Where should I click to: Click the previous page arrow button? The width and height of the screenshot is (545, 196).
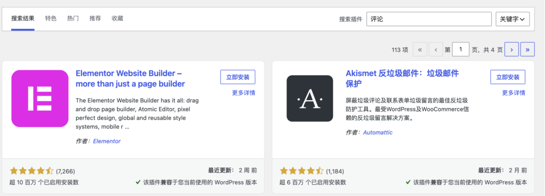pyautogui.click(x=435, y=50)
